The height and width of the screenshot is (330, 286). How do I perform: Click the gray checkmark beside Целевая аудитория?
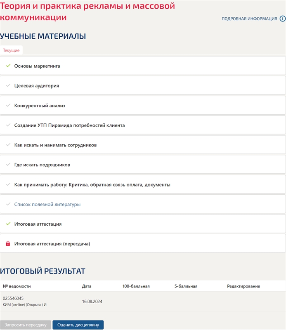(x=8, y=85)
